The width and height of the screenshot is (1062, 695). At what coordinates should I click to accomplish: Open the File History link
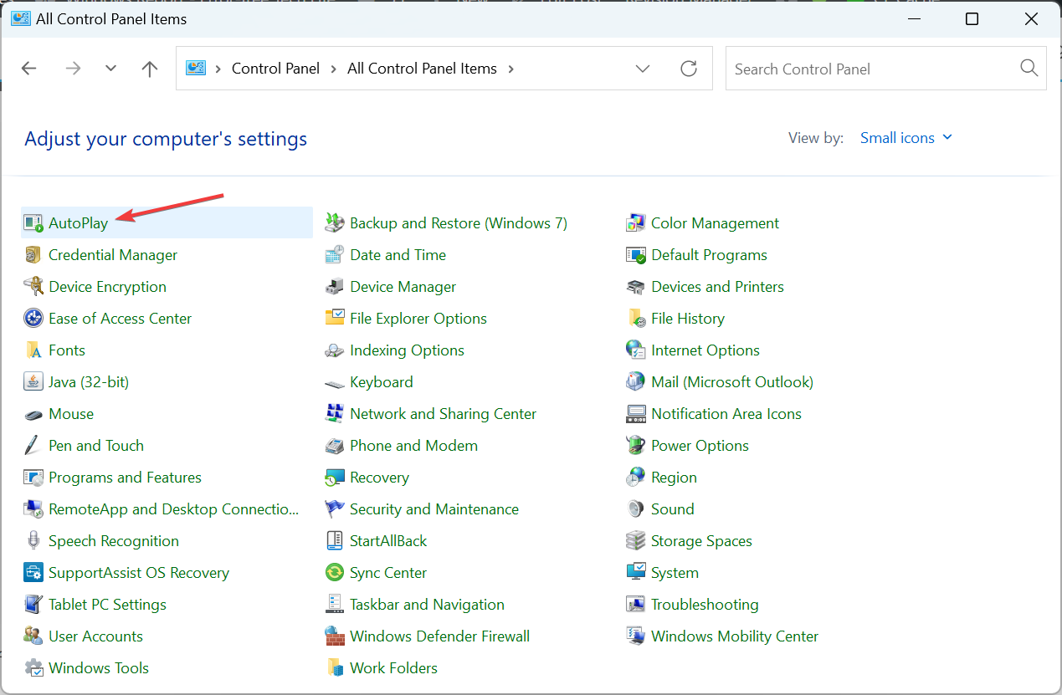[687, 319]
